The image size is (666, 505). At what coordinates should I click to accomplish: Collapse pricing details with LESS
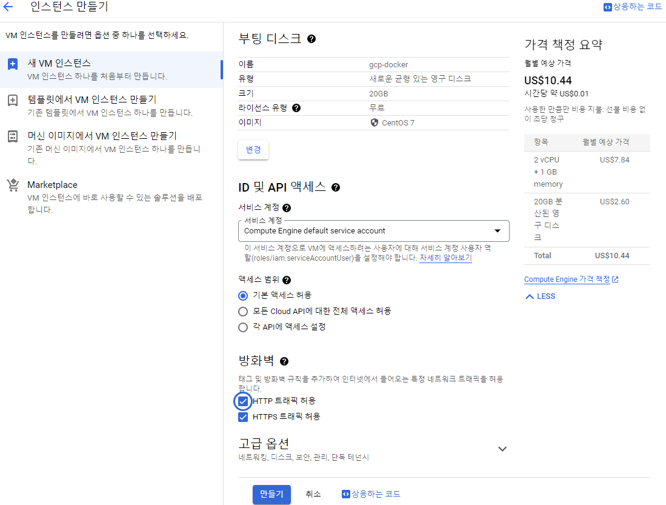(x=541, y=296)
